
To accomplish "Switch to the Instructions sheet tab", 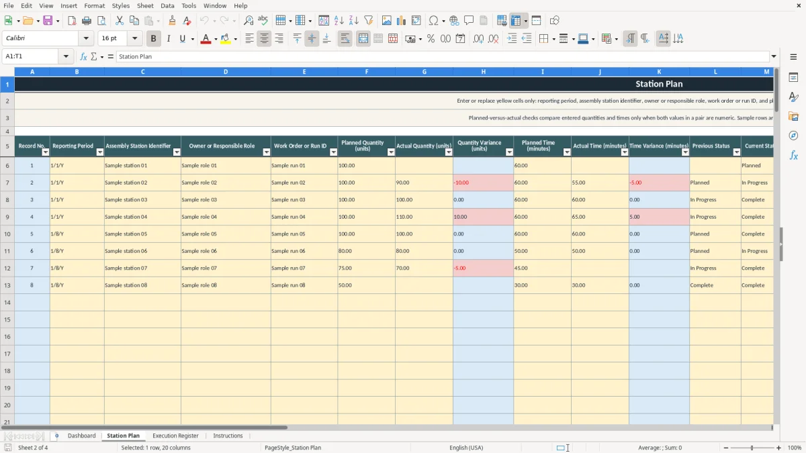I will tap(228, 436).
